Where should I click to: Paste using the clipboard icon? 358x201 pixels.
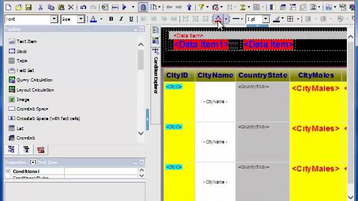[61, 7]
